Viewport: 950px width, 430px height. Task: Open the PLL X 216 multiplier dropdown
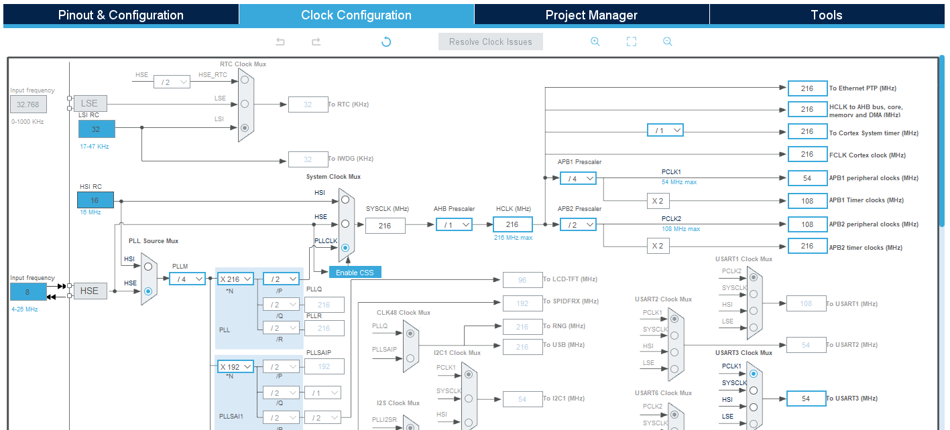(235, 279)
